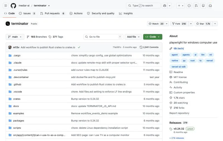This screenshot has height=141, width=223.
Task: Open the Add file dropdown
Action: pos(133,37)
